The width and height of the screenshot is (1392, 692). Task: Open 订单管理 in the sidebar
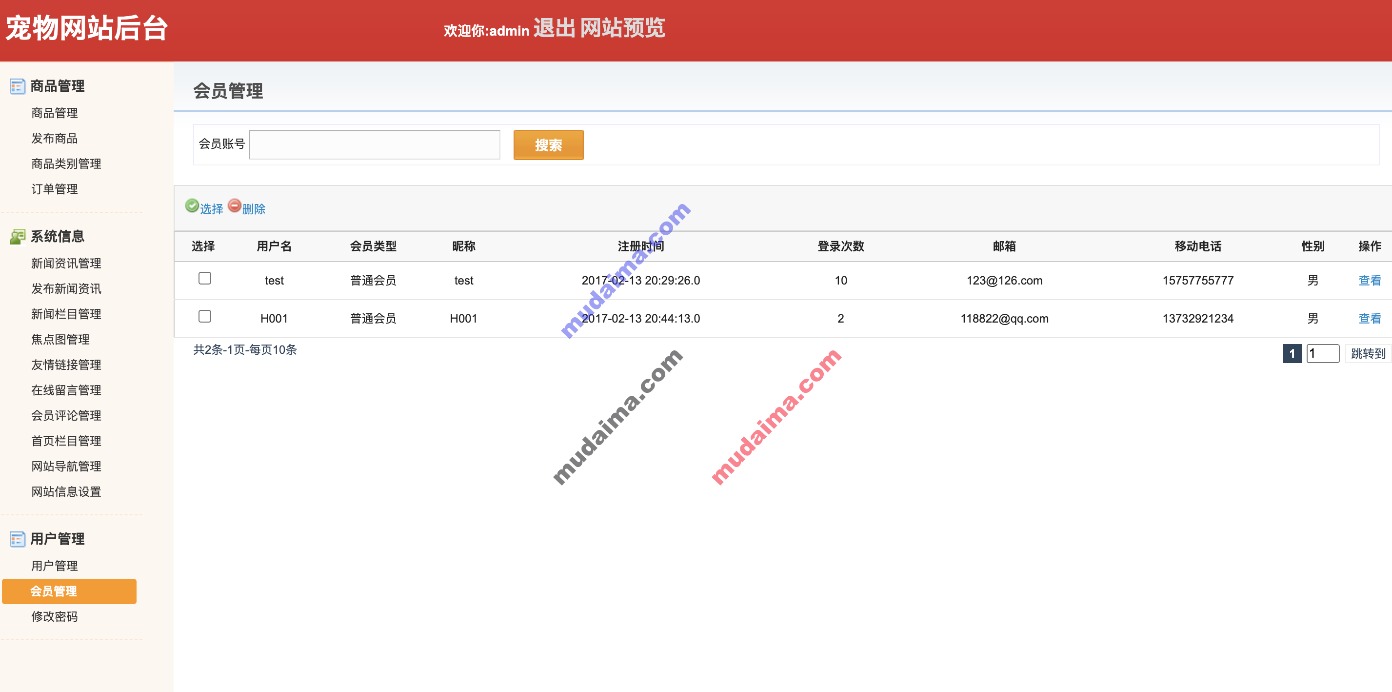tap(55, 189)
